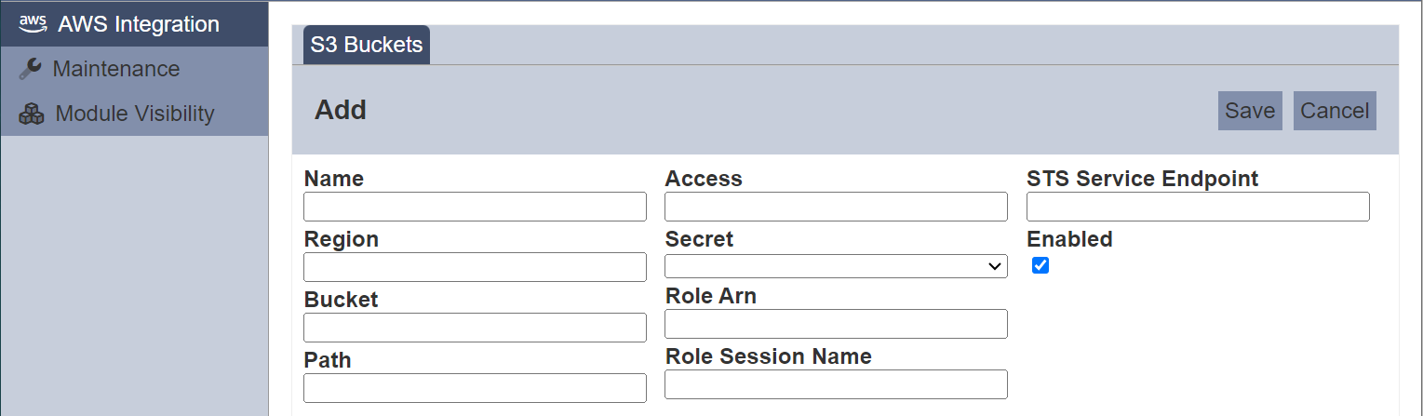Open the Maintenance menu item
Image resolution: width=1423 pixels, height=416 pixels.
point(134,69)
